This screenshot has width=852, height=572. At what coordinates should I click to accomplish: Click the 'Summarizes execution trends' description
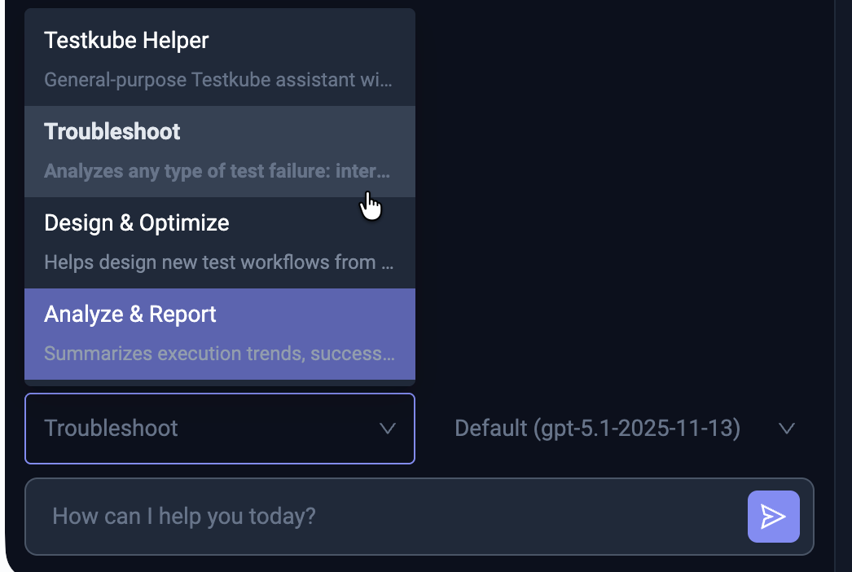[220, 354]
